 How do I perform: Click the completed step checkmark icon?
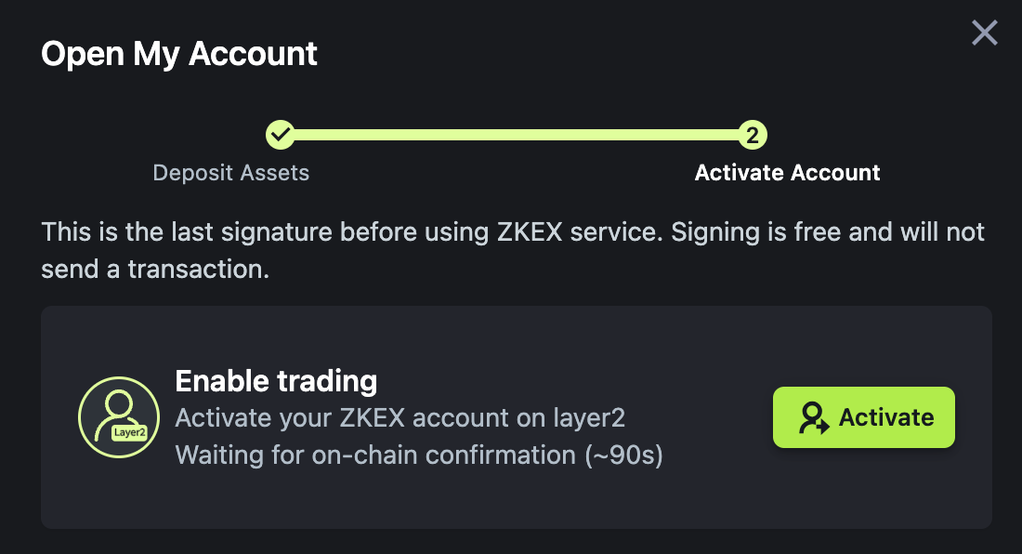280,135
